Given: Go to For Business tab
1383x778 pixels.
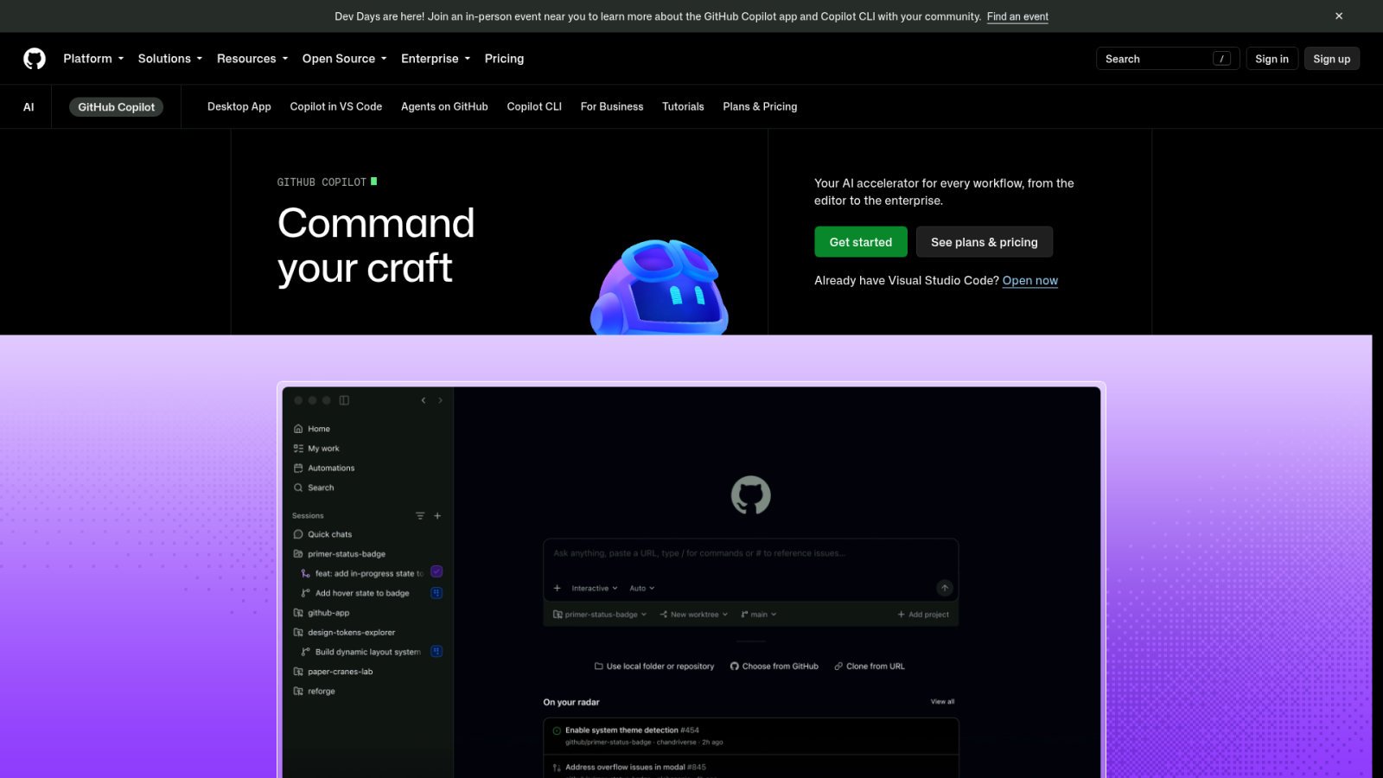Looking at the screenshot, I should click(x=612, y=106).
